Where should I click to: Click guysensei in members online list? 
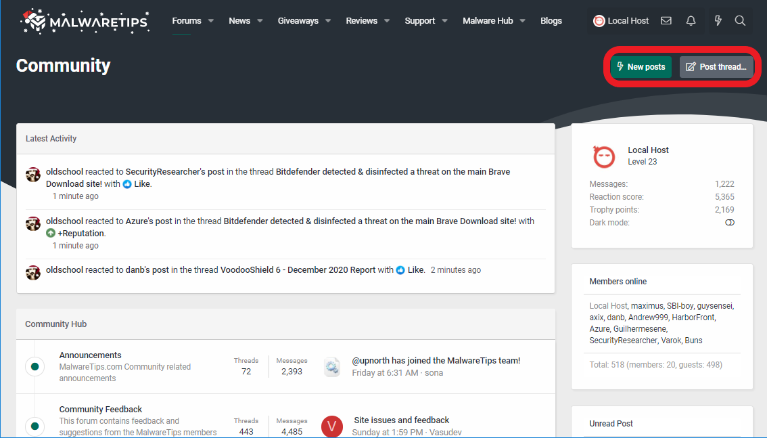(714, 306)
